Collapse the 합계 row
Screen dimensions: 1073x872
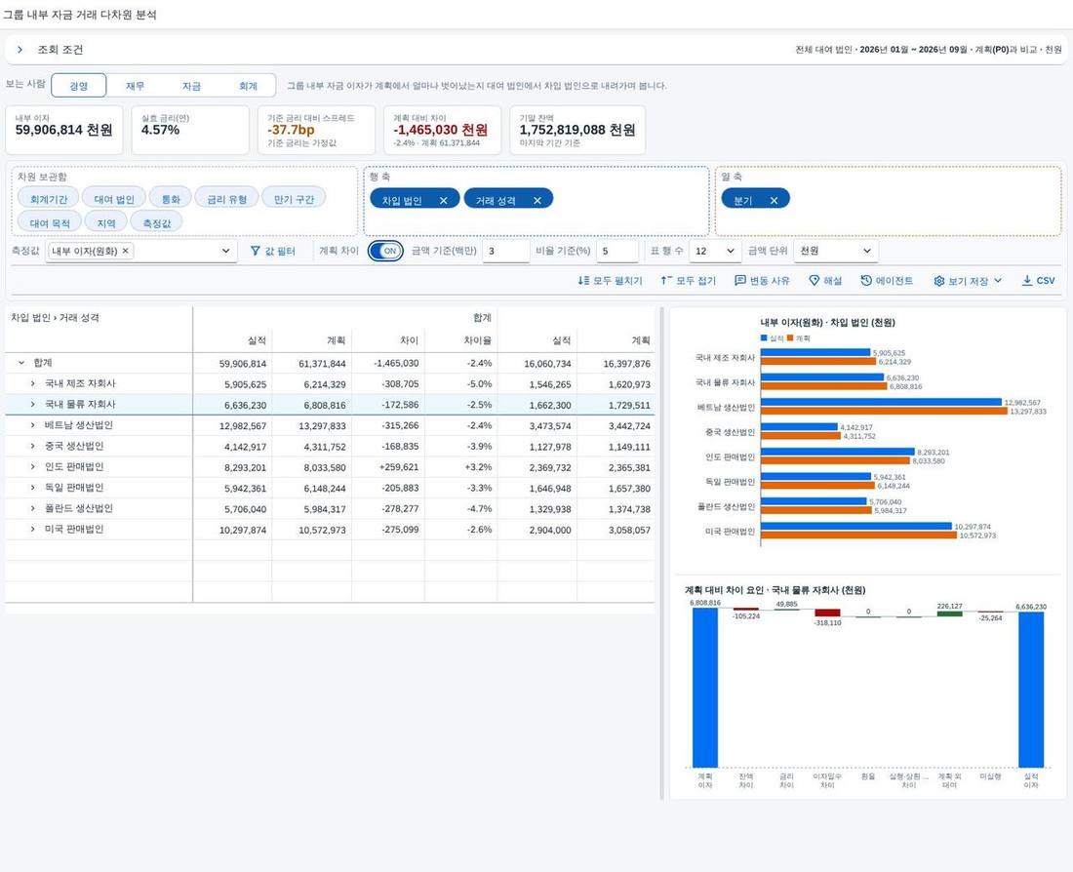click(21, 363)
